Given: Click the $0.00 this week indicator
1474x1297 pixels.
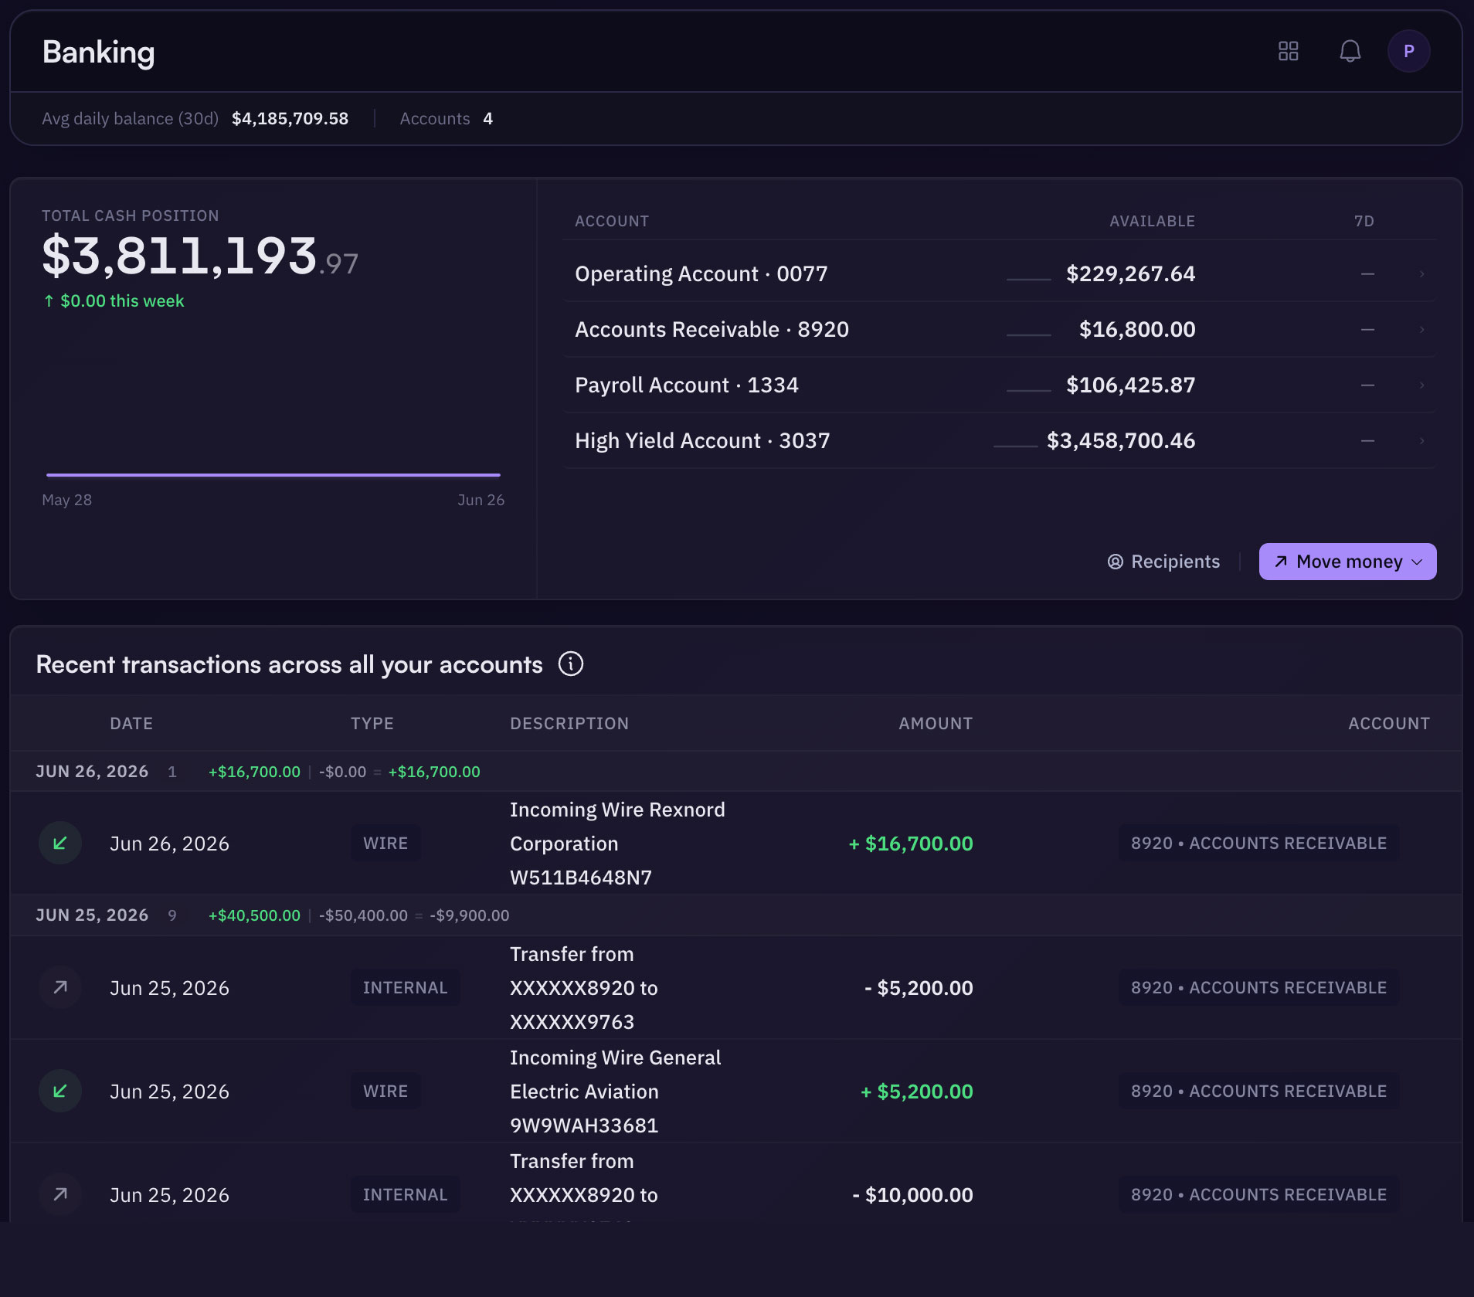Looking at the screenshot, I should [x=114, y=300].
